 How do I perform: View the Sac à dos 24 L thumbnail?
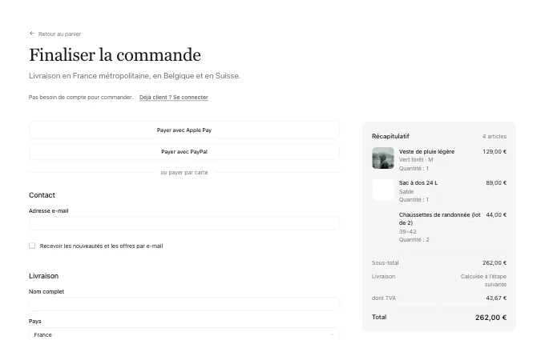[x=383, y=190]
